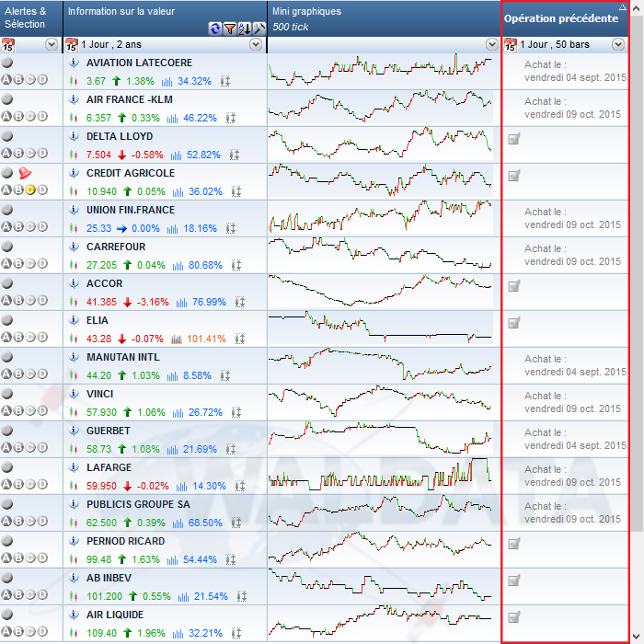Image resolution: width=644 pixels, height=644 pixels.
Task: Click the ACCOR mini chart
Action: [380, 291]
